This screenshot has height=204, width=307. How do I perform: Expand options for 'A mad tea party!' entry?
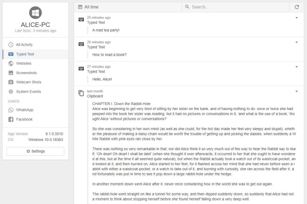click(x=297, y=18)
